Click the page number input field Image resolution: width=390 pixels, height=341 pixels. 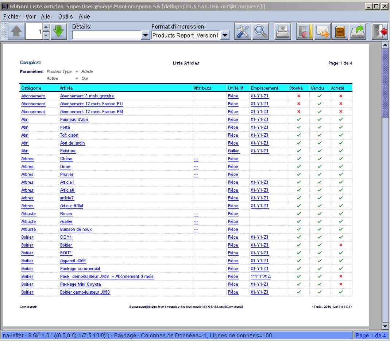pyautogui.click(x=34, y=31)
